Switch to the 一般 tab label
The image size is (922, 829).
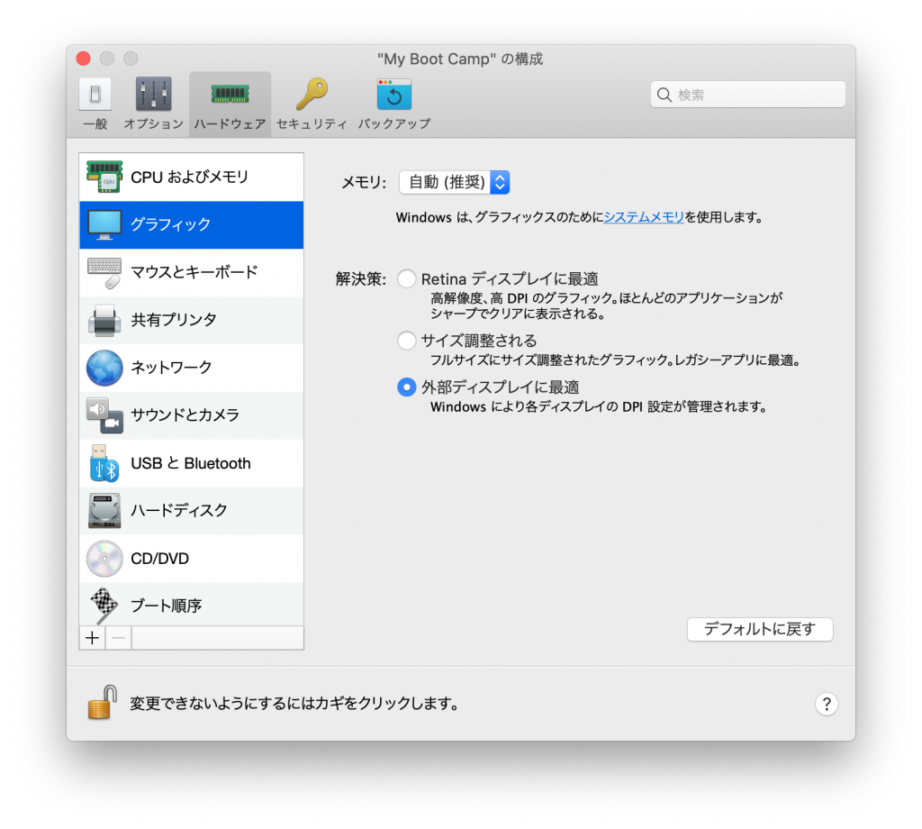point(95,124)
